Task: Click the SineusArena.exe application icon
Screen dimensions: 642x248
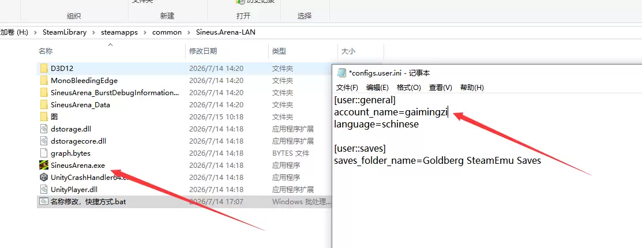Action: (x=44, y=166)
